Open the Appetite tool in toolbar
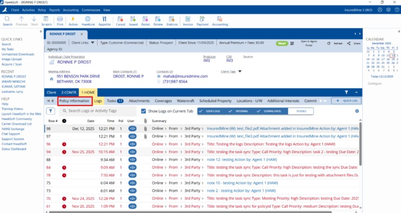 104,19
